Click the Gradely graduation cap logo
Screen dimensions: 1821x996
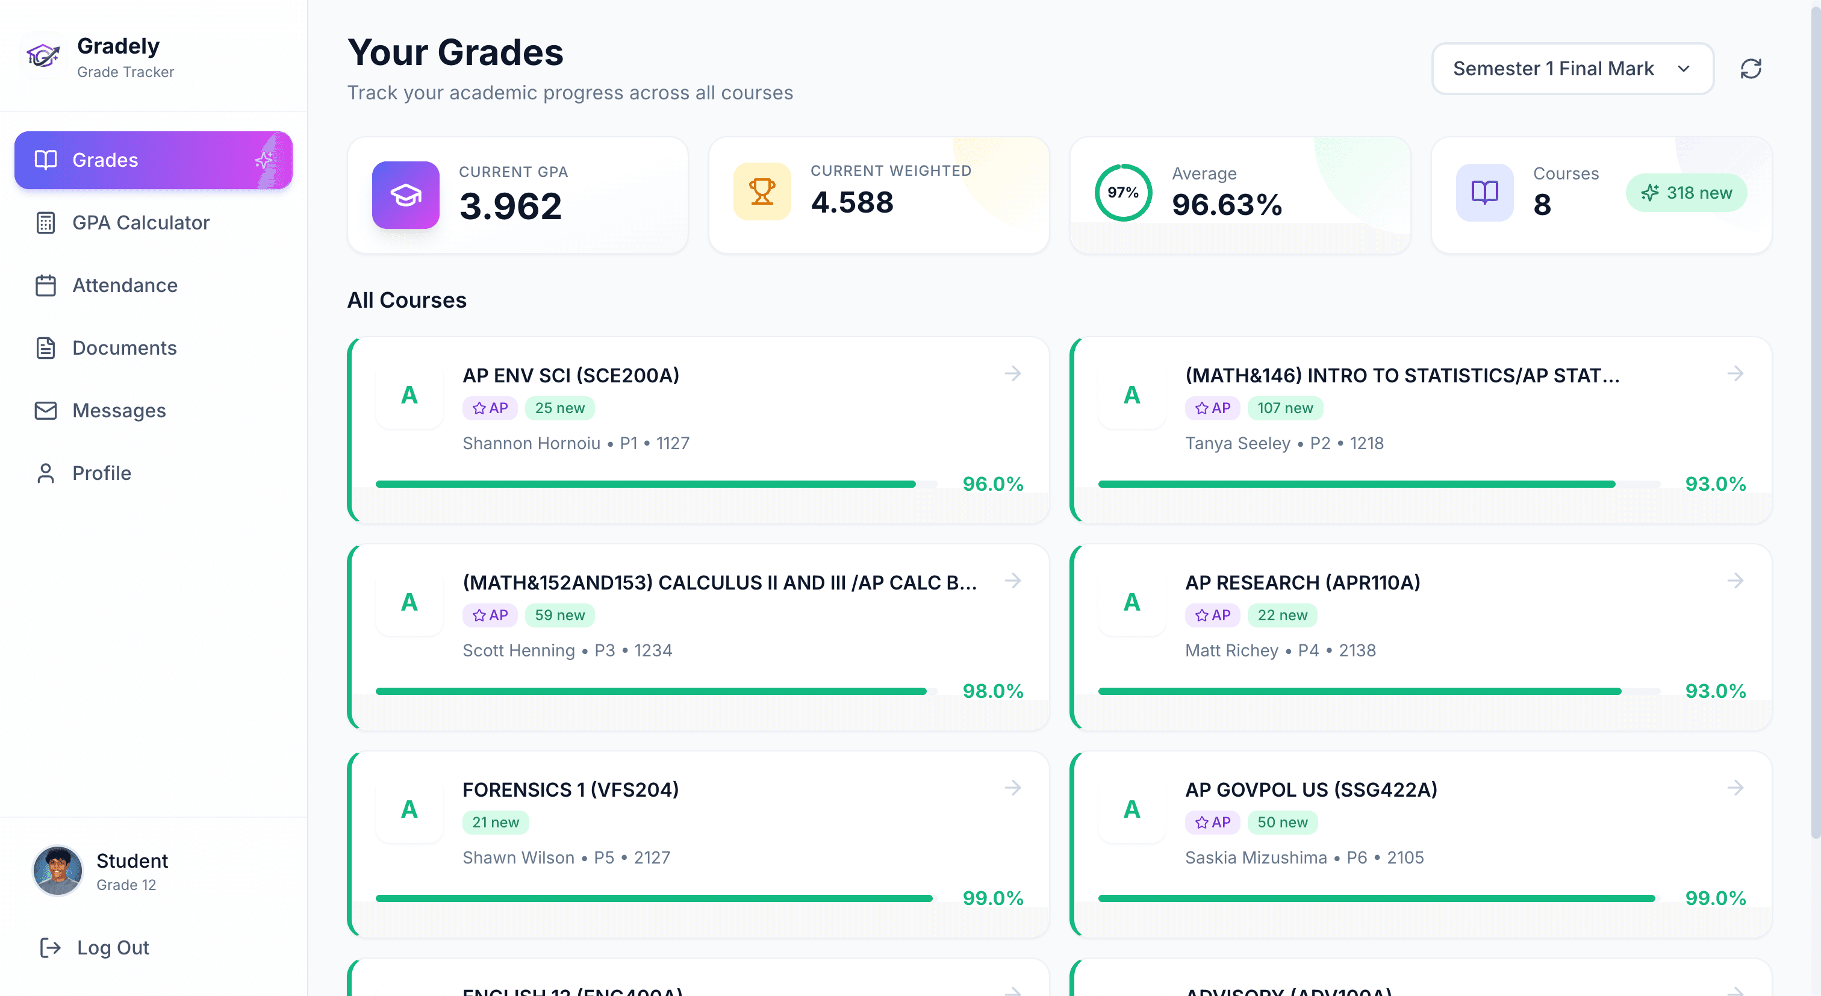pos(42,56)
